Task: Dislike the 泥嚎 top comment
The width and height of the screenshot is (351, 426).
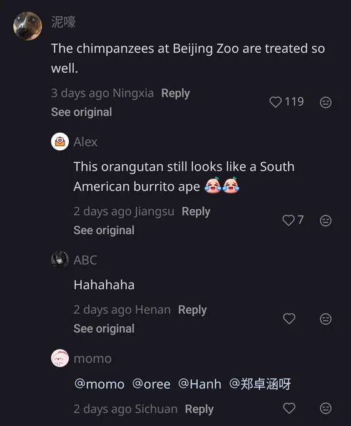Action: 325,102
